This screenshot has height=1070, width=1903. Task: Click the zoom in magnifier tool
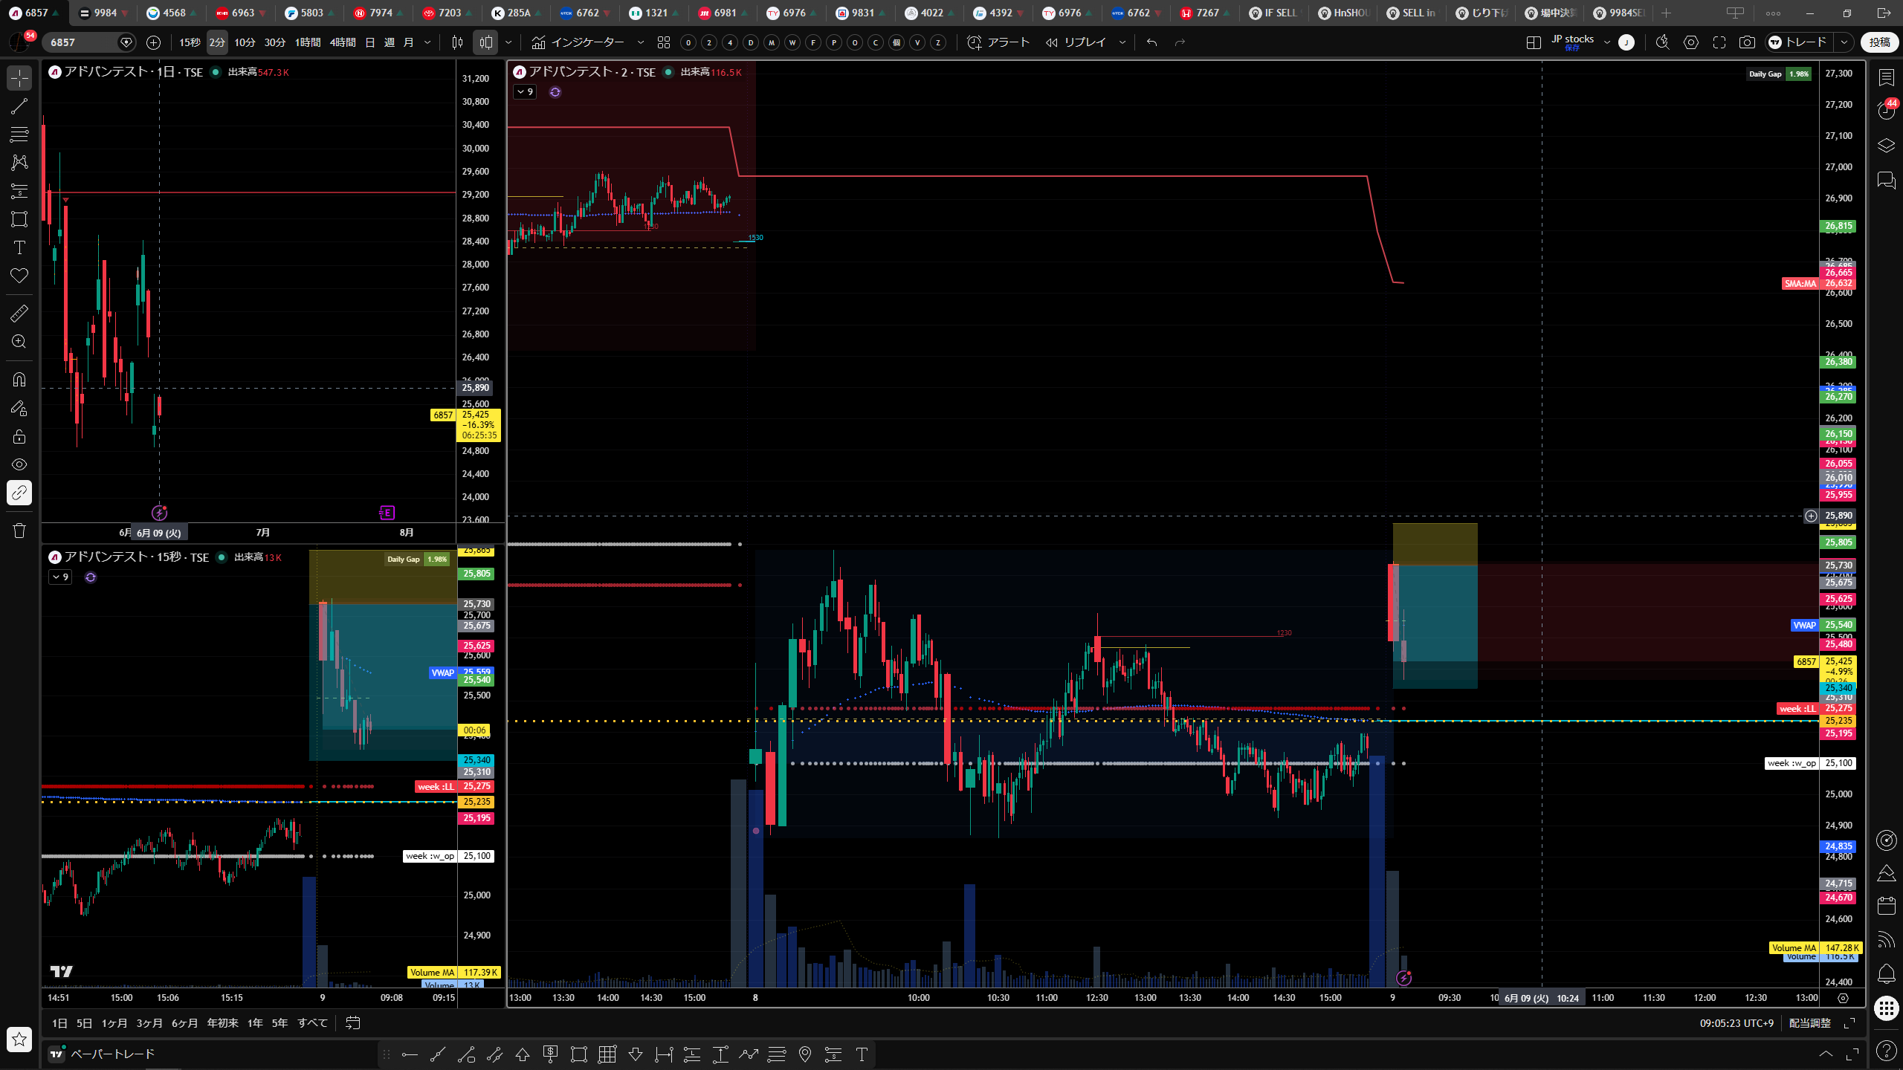19,342
